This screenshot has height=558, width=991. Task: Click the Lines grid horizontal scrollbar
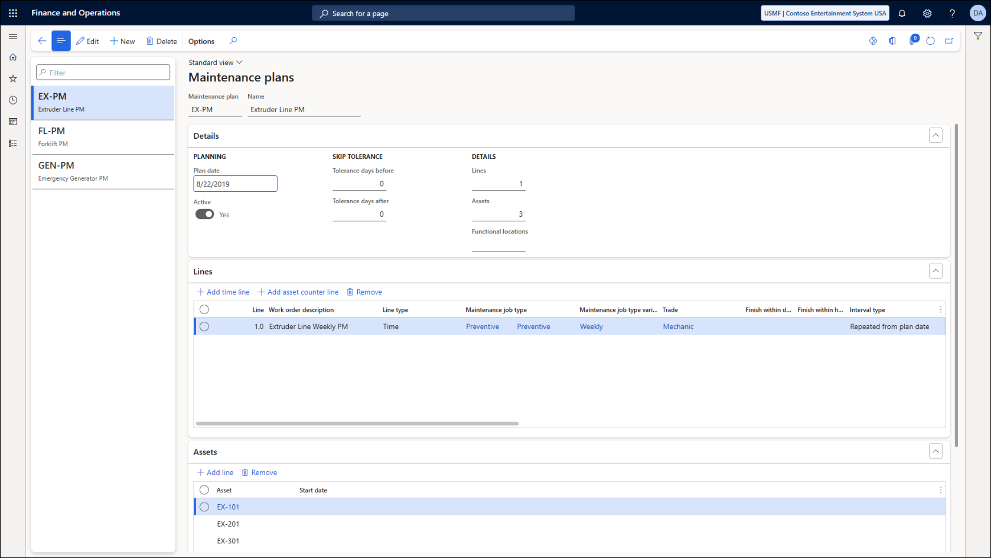click(x=357, y=423)
